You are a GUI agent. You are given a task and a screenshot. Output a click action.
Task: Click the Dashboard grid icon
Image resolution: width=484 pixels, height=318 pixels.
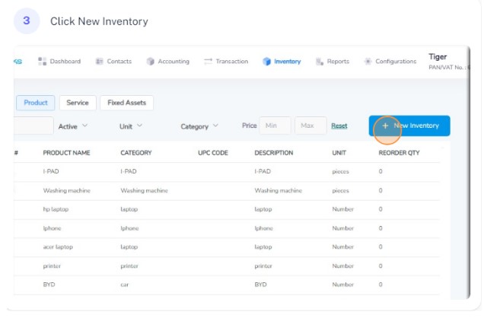[42, 62]
